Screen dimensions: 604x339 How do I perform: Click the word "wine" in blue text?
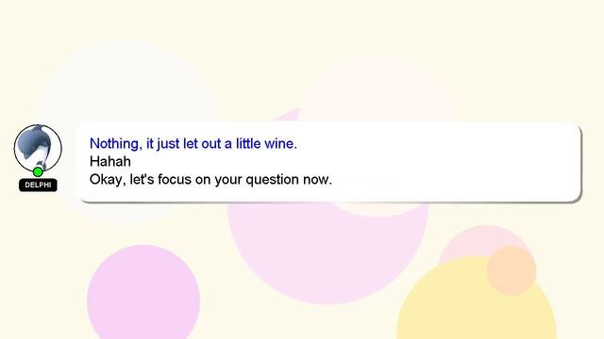[281, 144]
